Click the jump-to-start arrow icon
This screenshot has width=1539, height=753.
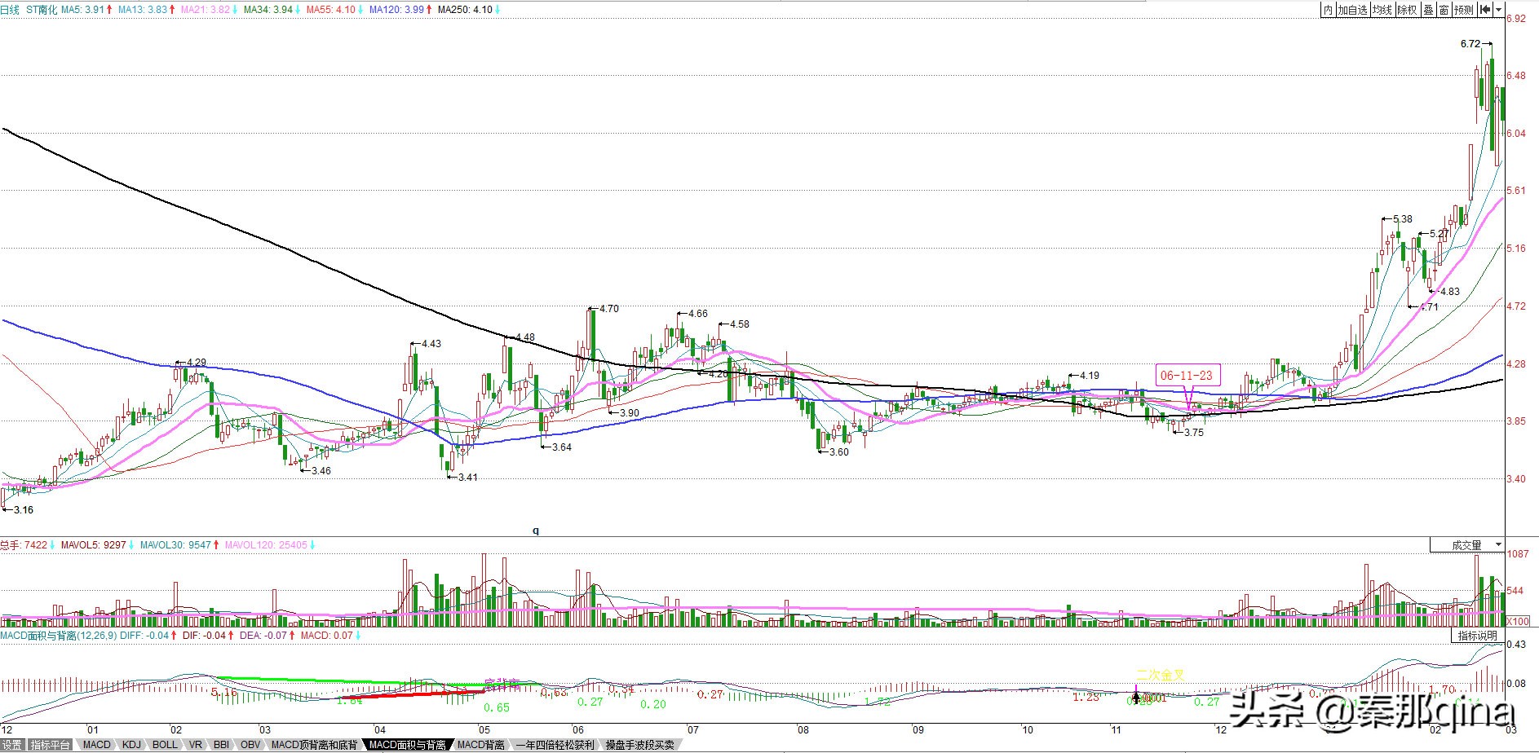pyautogui.click(x=1485, y=10)
